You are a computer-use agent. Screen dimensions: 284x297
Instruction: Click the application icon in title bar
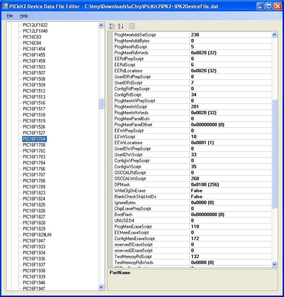[5, 6]
